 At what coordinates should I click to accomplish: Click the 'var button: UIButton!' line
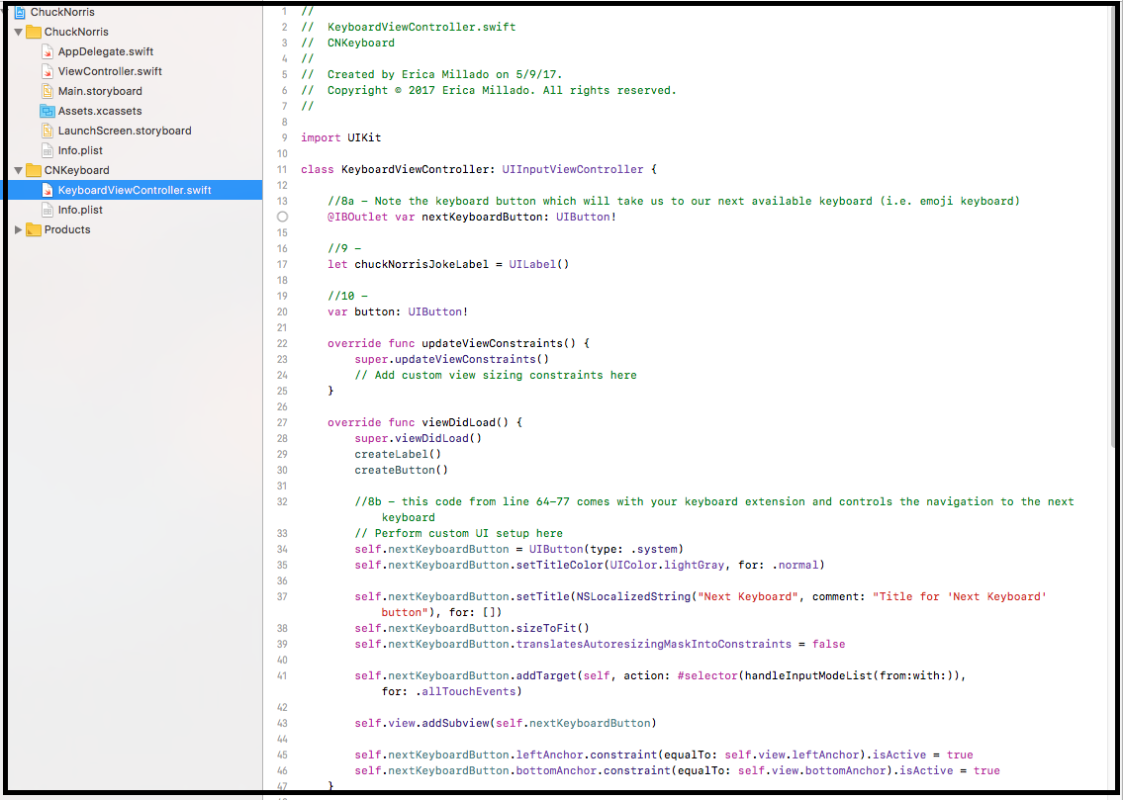pyautogui.click(x=398, y=311)
